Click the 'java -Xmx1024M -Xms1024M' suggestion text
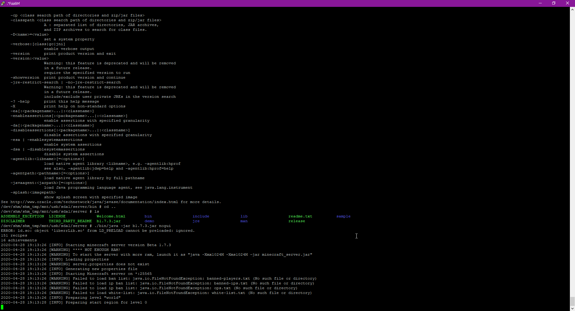This screenshot has height=311, width=575. [219, 254]
